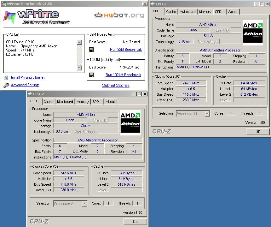Run the 32M Benchmark
Viewport: 271px width, 227px height.
coord(126,50)
